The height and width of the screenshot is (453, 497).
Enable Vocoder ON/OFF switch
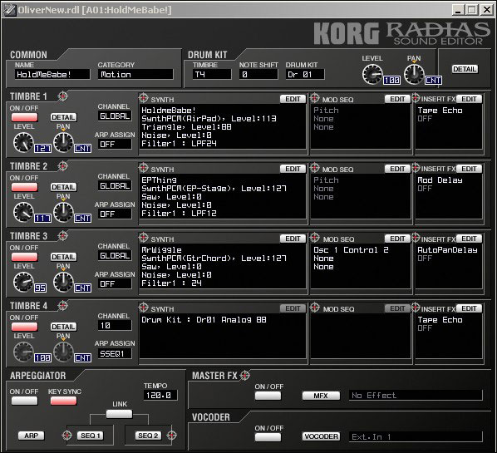click(268, 437)
